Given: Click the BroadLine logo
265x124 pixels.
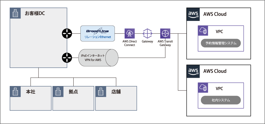Looking at the screenshot, I should 97,31.
